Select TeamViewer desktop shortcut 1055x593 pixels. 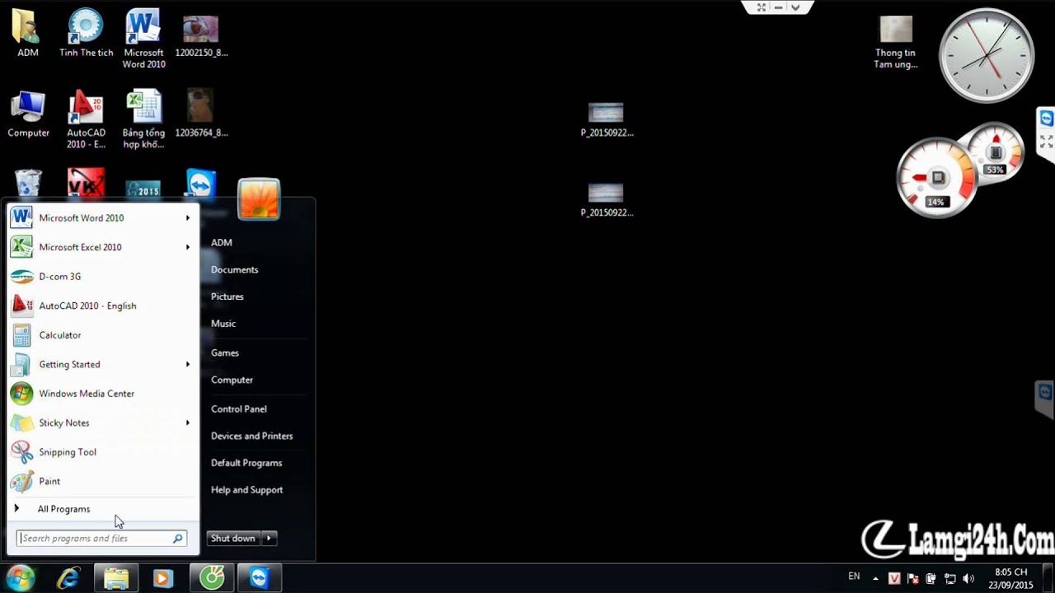click(201, 184)
